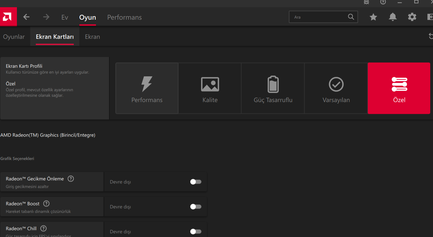
Task: Choose the Kalite graphics profile
Action: [210, 88]
